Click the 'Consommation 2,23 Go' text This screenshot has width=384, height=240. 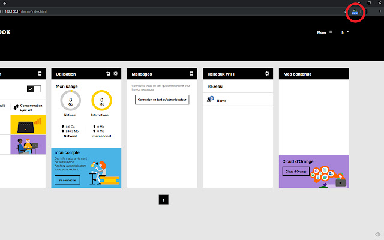[x=31, y=107]
